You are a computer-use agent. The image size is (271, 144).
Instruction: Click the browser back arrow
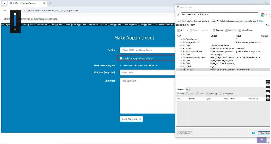tap(5, 10)
